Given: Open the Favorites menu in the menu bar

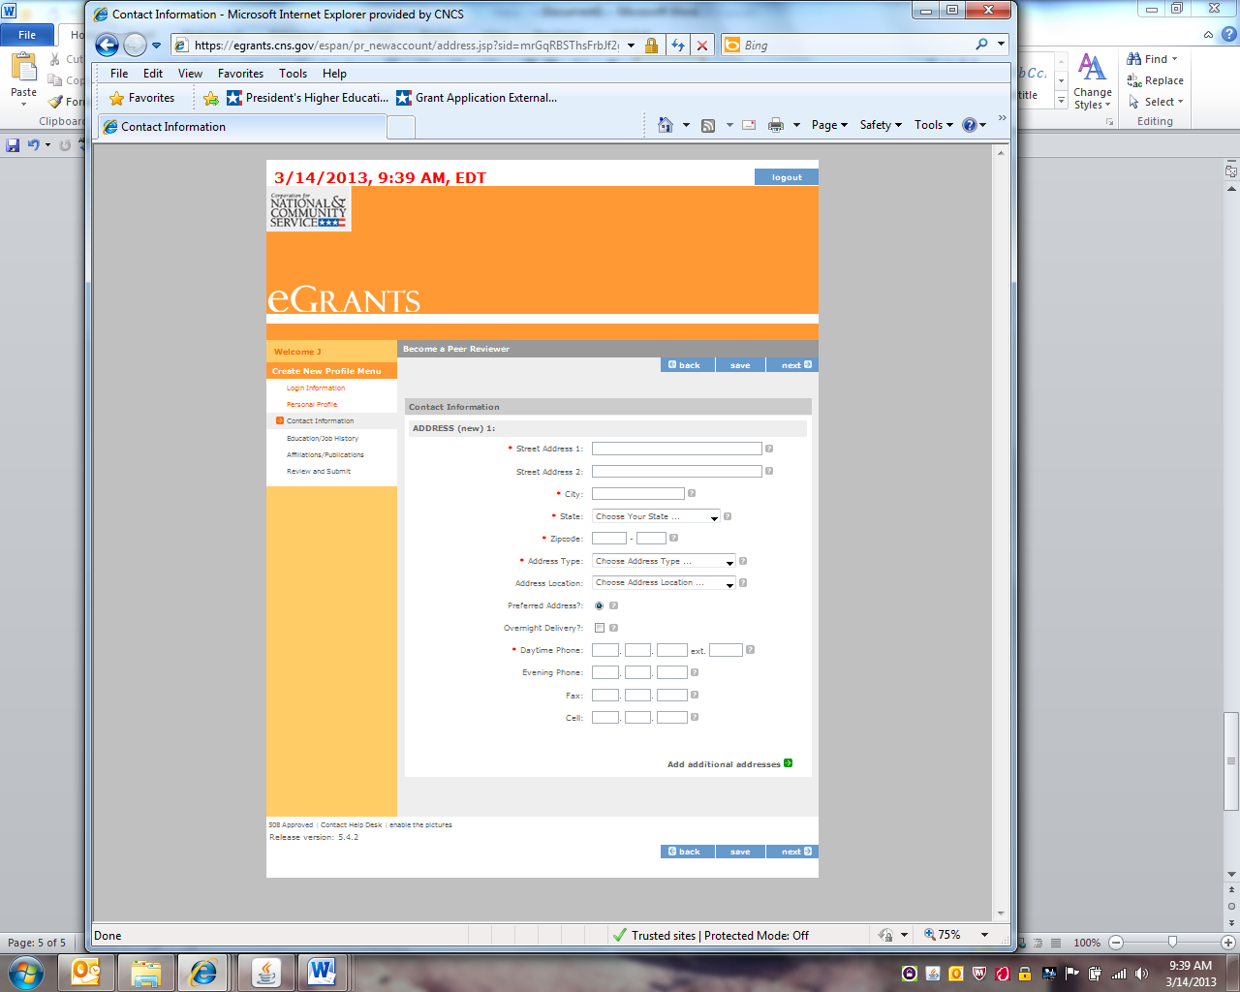Looking at the screenshot, I should [240, 74].
